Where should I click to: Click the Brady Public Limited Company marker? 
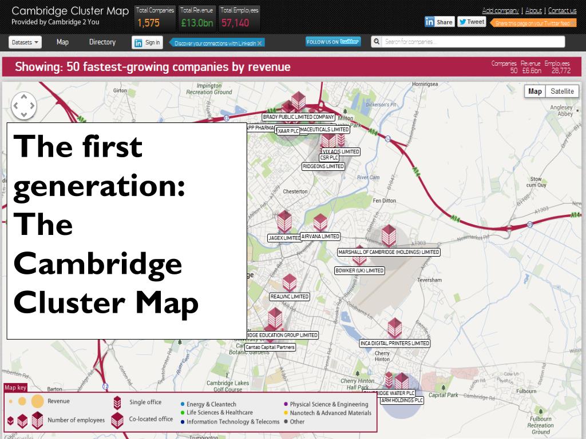(x=298, y=101)
